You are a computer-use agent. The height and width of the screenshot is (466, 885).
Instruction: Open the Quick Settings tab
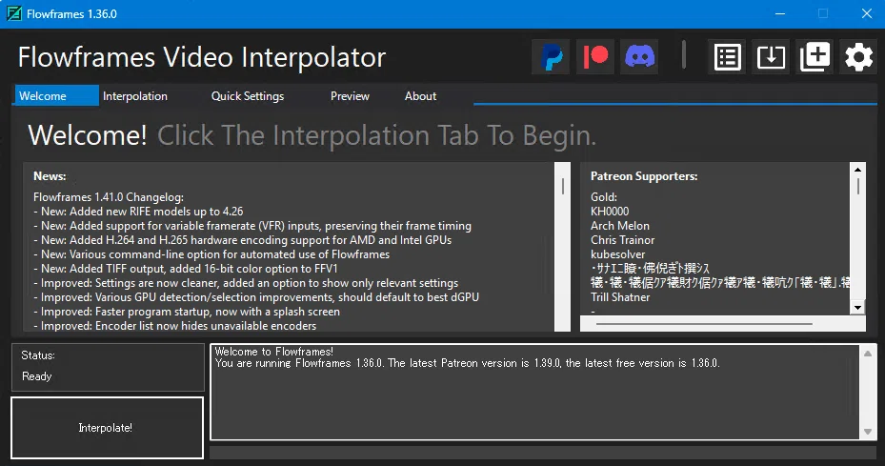(x=248, y=96)
